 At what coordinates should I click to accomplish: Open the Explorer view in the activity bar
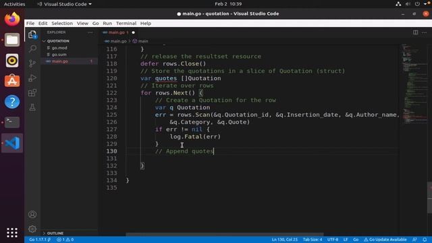tap(32, 34)
